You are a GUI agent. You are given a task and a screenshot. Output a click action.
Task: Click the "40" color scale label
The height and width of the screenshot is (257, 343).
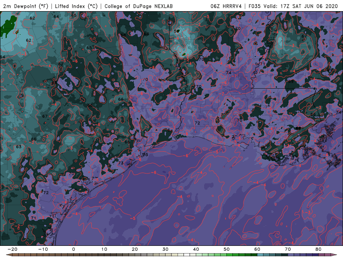pos(196,249)
